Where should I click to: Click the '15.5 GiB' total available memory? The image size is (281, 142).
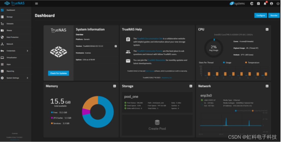pos(60,102)
